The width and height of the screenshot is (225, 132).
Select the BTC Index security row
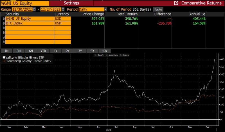pos(30,23)
